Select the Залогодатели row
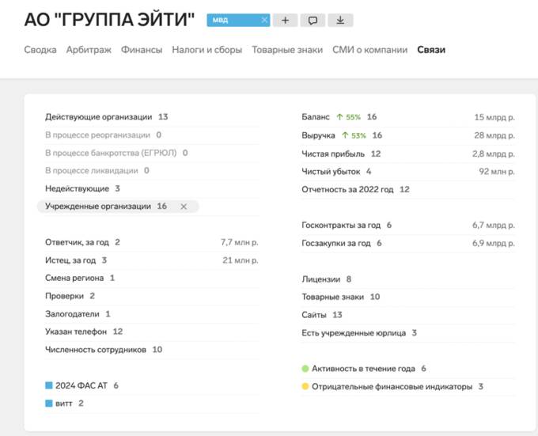 pos(152,314)
